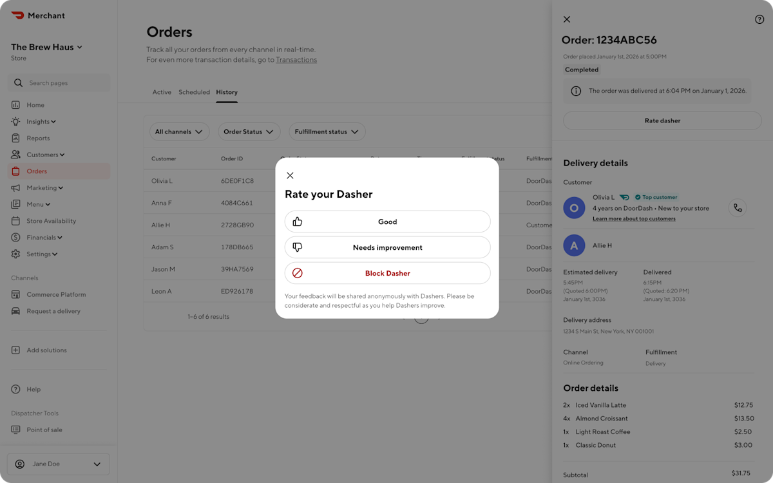Open the Transactions link
This screenshot has height=483, width=773.
pos(296,59)
